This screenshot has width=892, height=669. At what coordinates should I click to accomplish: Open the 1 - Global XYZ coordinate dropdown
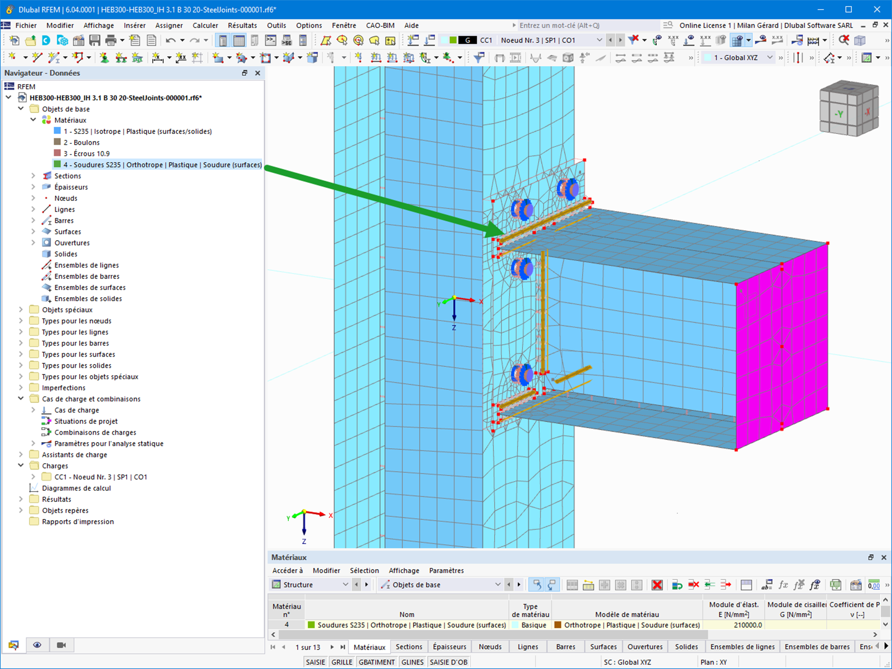tap(739, 57)
